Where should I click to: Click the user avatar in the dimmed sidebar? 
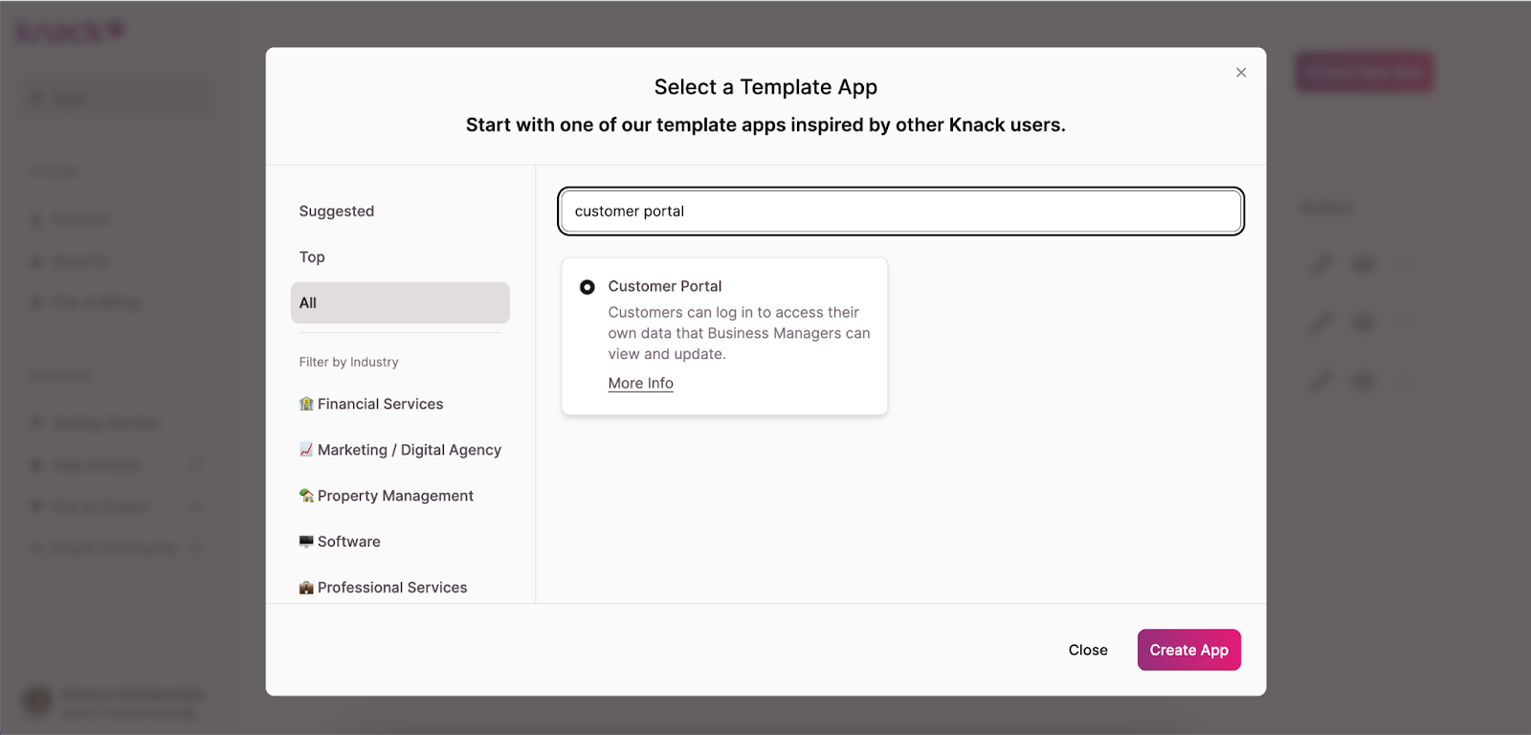(x=37, y=701)
